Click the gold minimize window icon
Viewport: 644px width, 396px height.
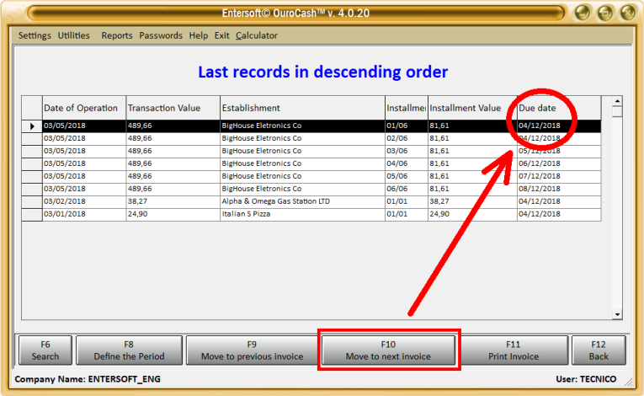click(582, 13)
